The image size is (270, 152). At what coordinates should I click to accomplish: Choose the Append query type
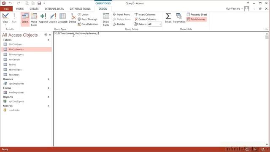[43, 18]
